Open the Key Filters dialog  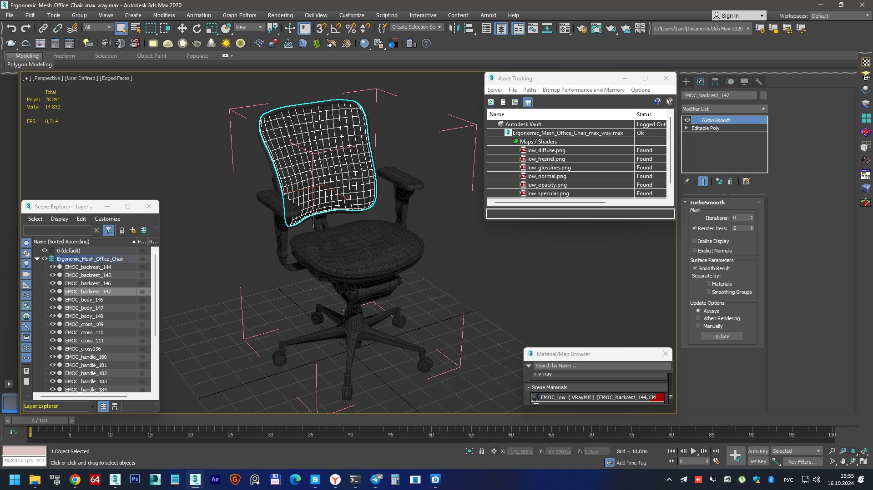click(802, 462)
